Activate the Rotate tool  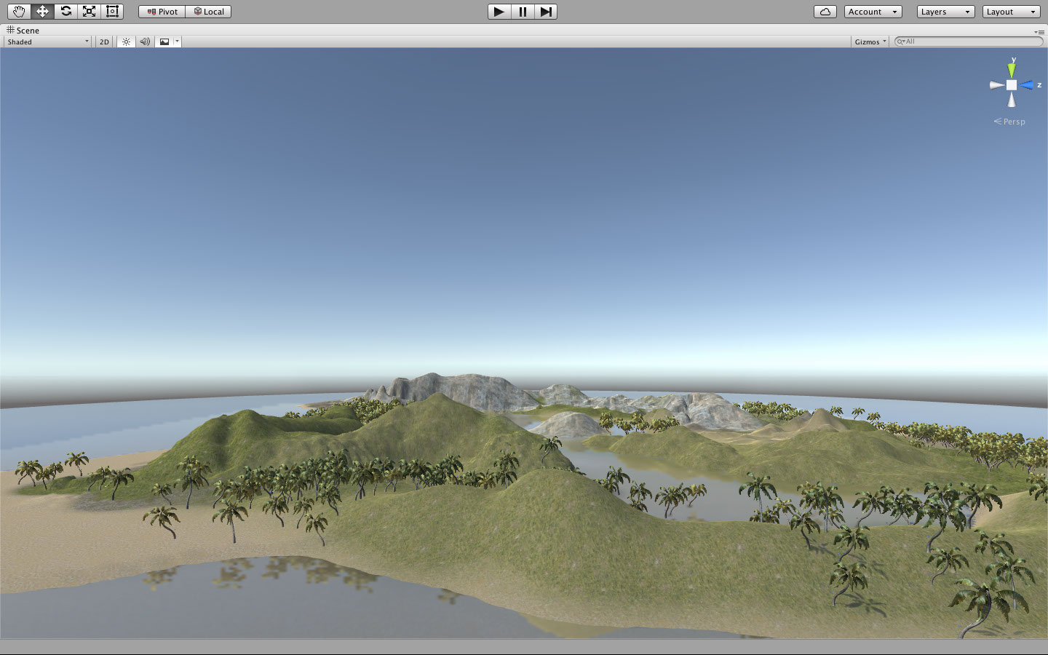coord(65,12)
